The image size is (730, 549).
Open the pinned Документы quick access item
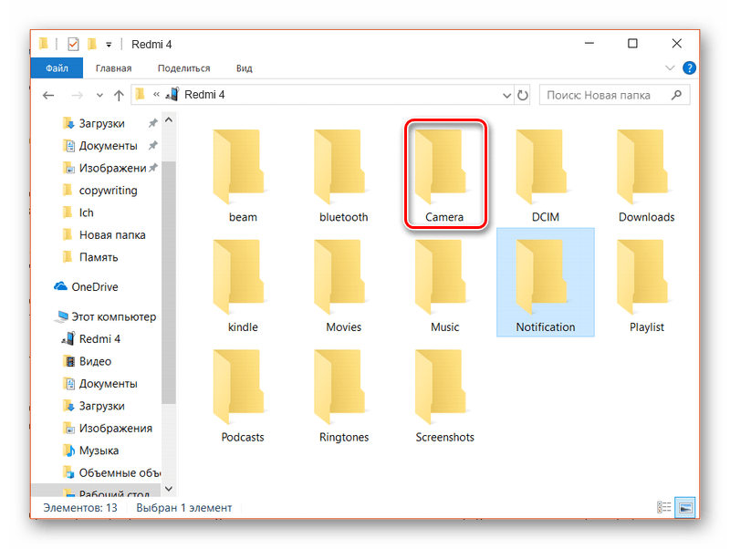(108, 146)
